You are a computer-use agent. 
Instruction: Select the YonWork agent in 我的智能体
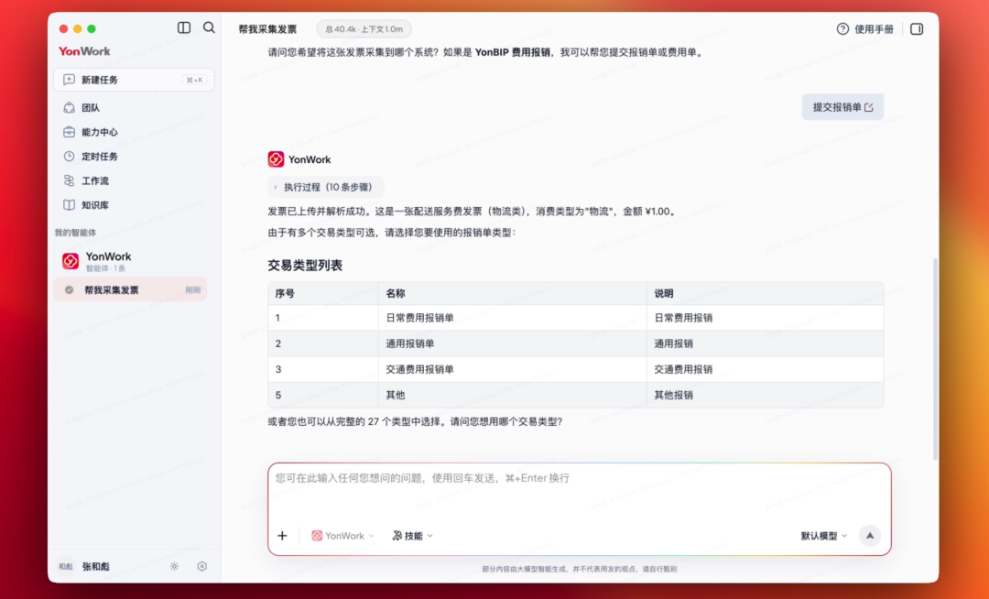(131, 260)
